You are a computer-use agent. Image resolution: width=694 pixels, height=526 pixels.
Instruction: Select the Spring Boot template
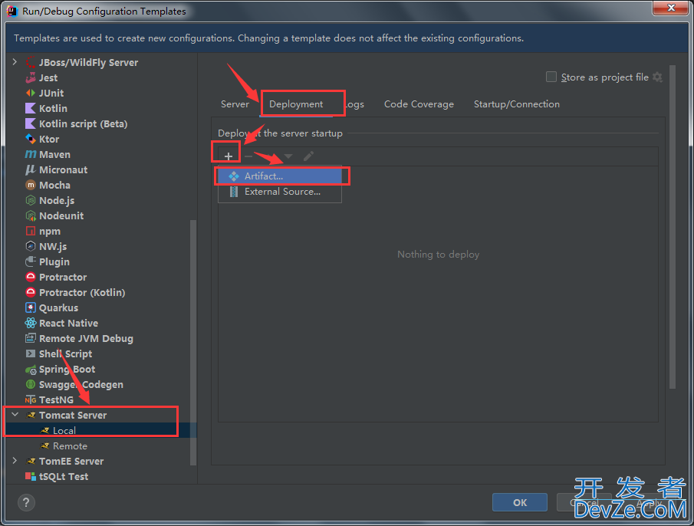(x=67, y=369)
